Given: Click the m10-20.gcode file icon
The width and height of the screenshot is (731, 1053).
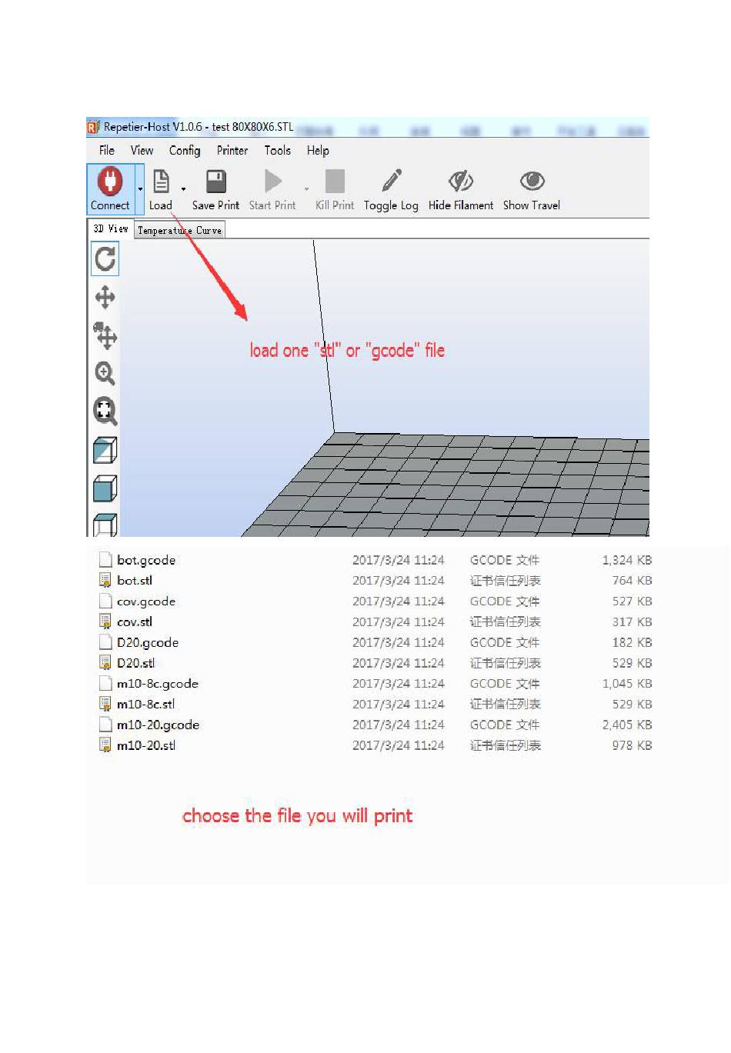Looking at the screenshot, I should click(x=105, y=725).
